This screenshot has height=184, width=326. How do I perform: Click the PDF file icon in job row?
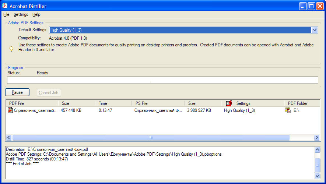coord(10,110)
